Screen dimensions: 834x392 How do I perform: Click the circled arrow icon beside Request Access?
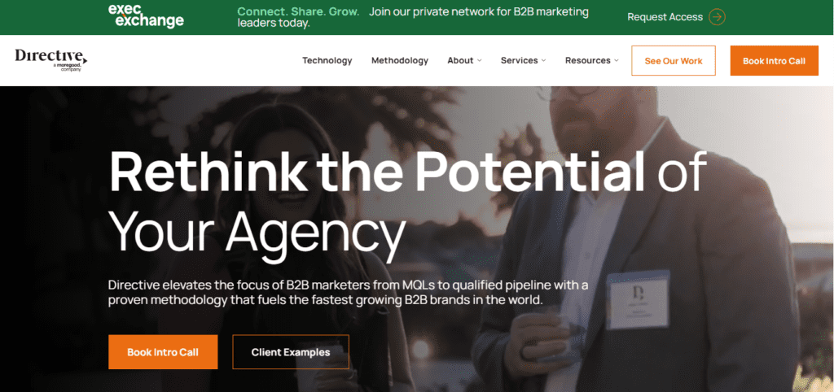pyautogui.click(x=717, y=17)
